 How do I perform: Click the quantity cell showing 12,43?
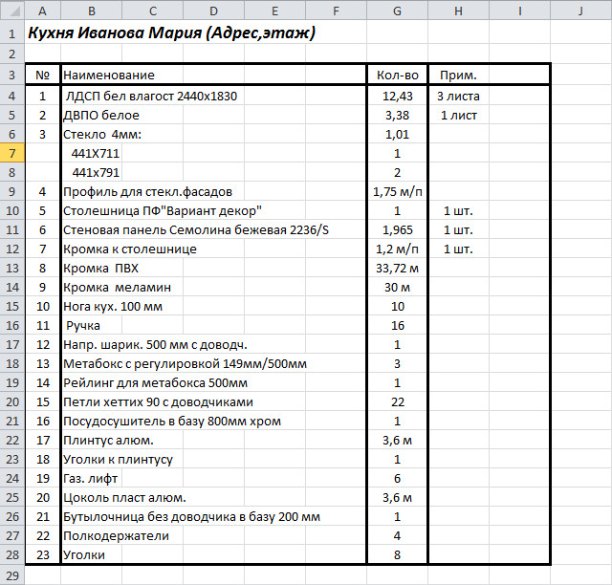pos(397,96)
